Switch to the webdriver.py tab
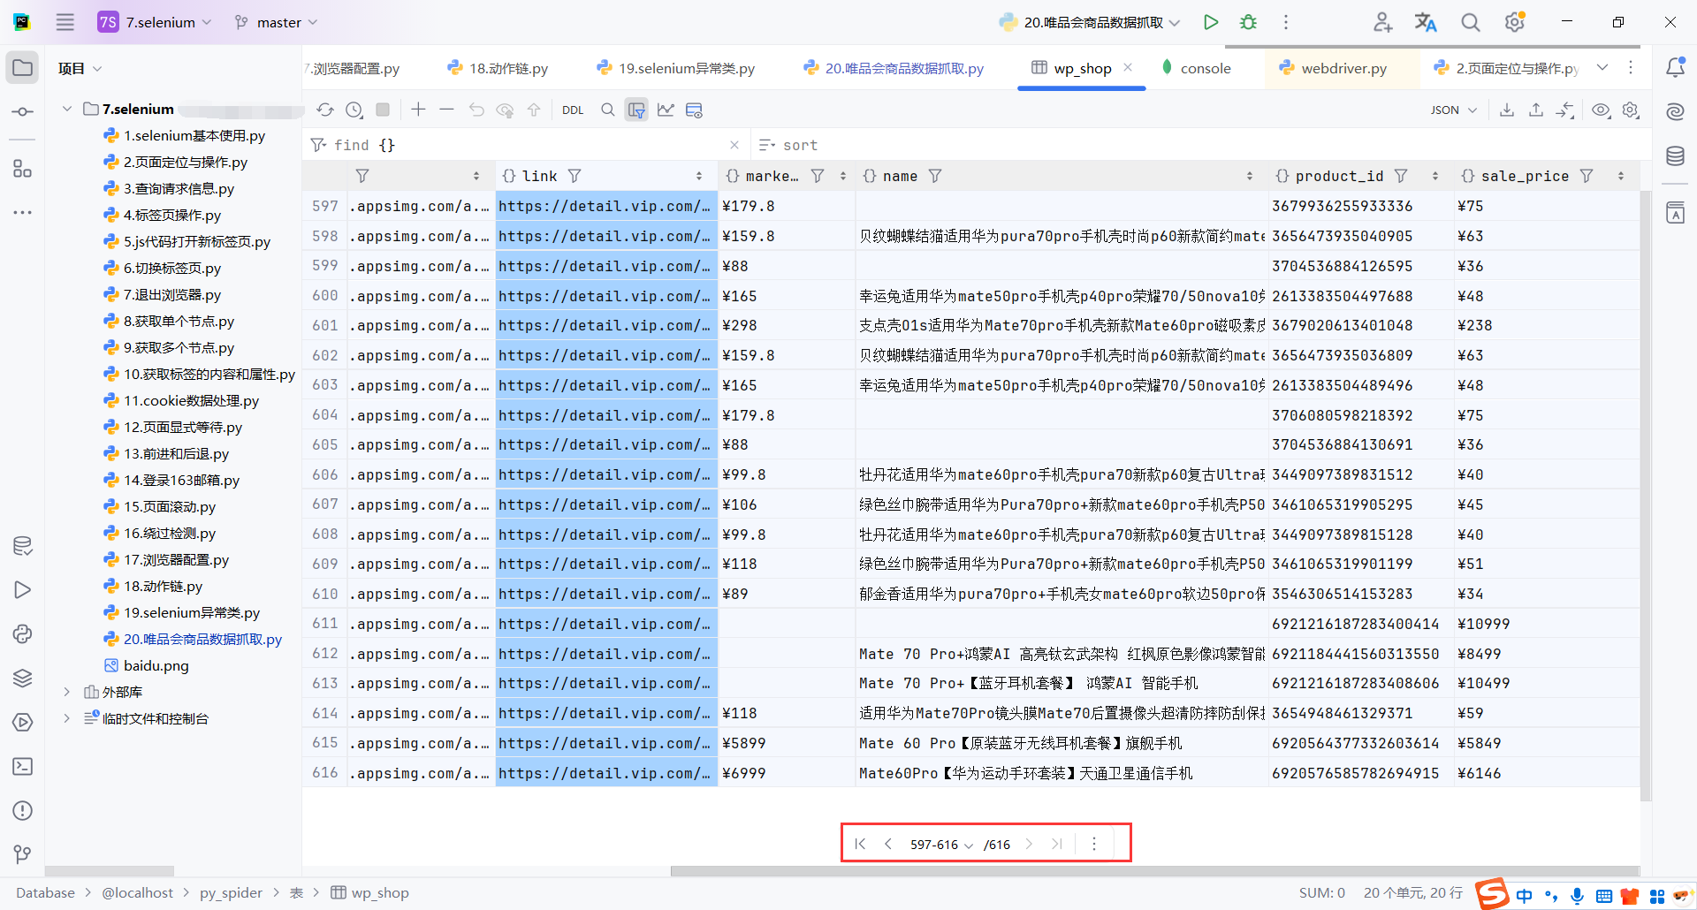 1333,68
